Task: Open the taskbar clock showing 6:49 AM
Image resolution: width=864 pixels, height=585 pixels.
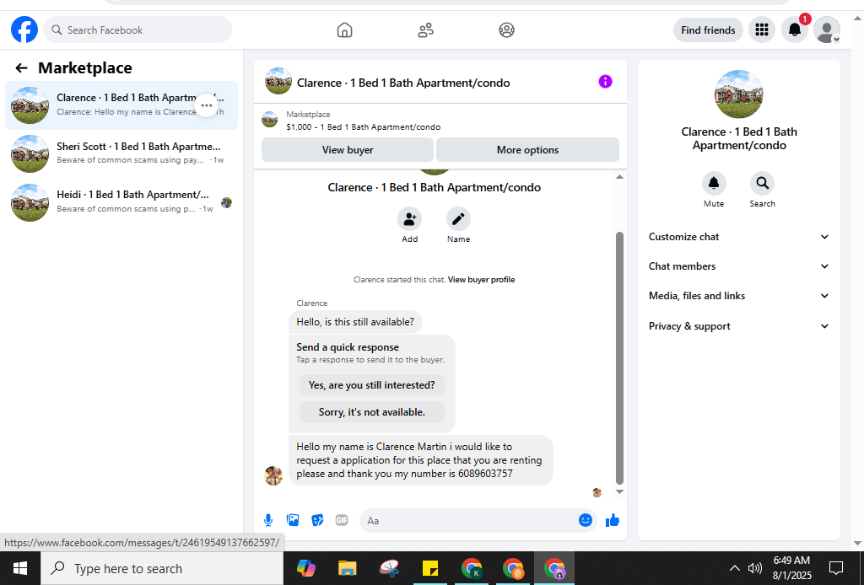Action: (x=791, y=568)
